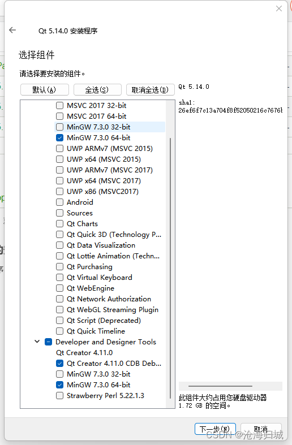Check UWP ARMv7 (MSVC 2017)
This screenshot has width=292, height=445.
[59, 170]
